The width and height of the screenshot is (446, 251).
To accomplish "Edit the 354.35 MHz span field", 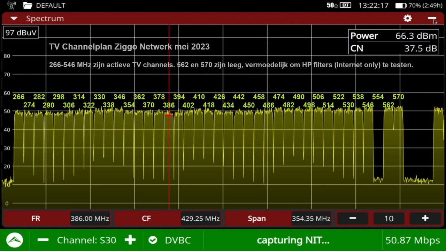I will [x=311, y=219].
